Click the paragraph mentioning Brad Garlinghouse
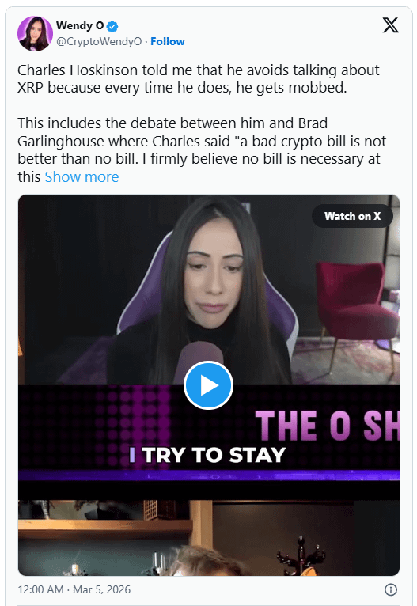Viewport: 417px width, 606px height. 202,150
